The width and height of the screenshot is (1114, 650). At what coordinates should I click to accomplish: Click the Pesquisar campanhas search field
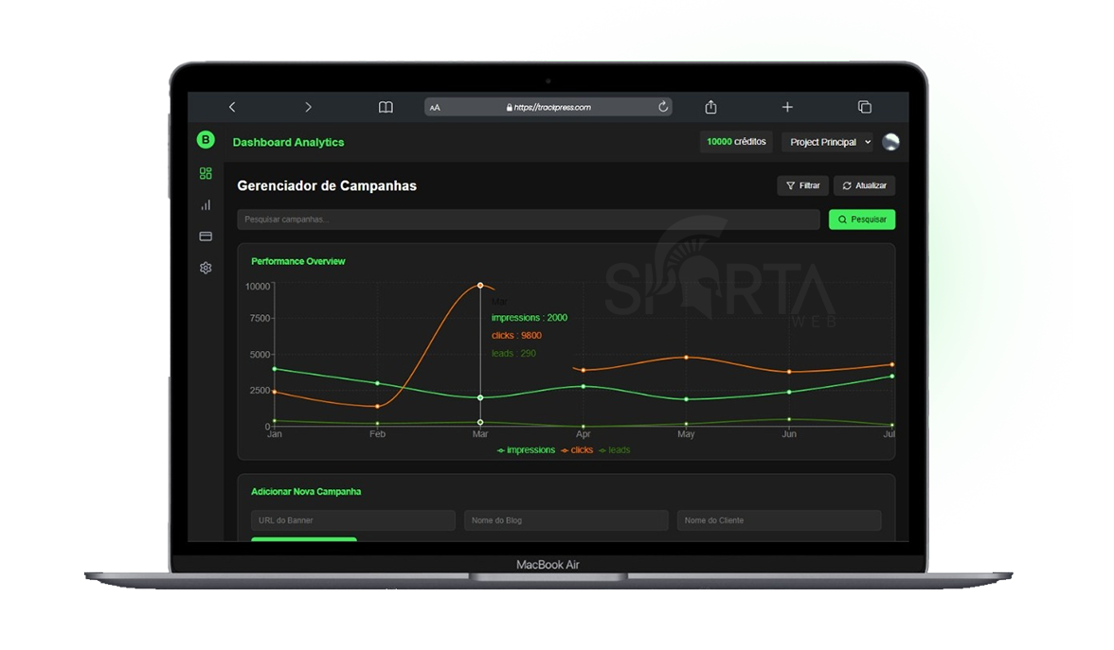tap(528, 220)
